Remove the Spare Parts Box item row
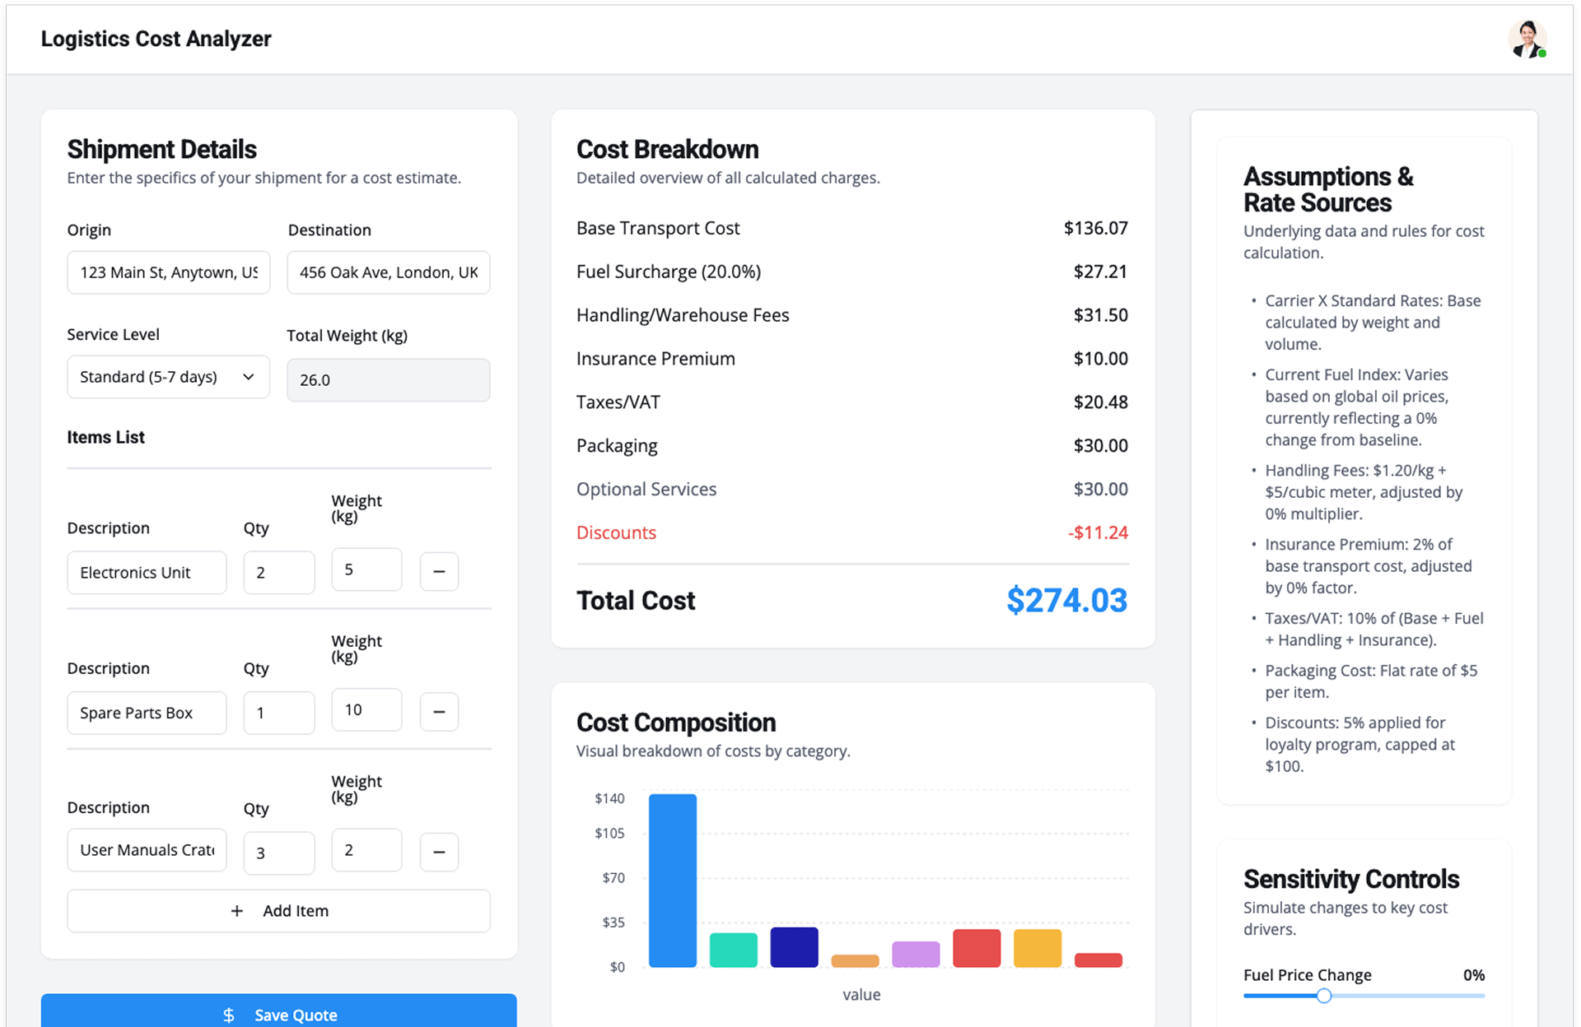 click(439, 712)
